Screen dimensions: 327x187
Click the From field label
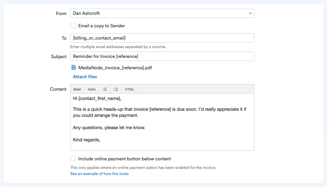tap(61, 14)
